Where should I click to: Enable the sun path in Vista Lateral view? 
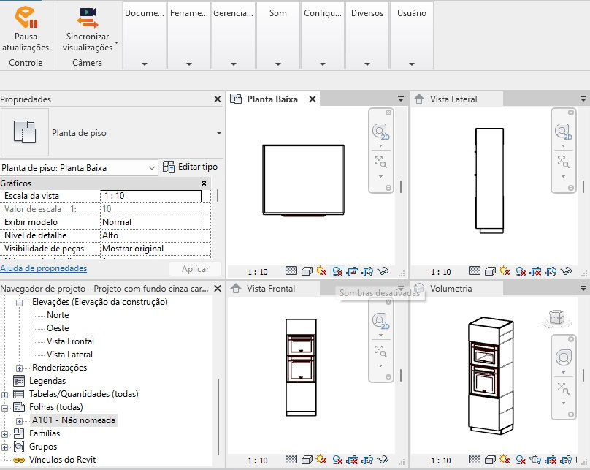pos(503,270)
